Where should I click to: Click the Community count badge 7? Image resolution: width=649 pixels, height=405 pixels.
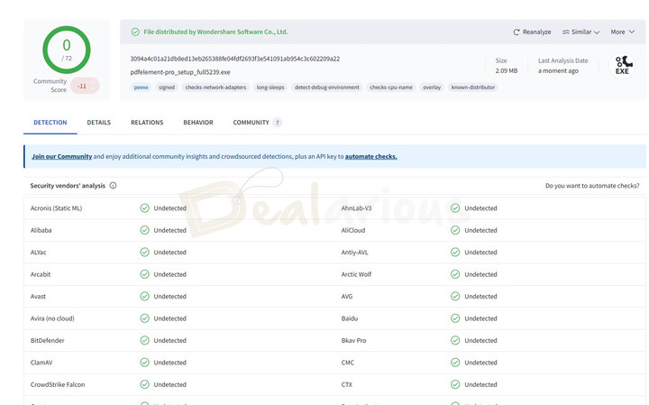click(278, 123)
